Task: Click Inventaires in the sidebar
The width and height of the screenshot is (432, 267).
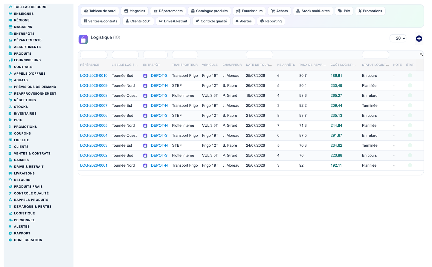Action: coord(25,113)
